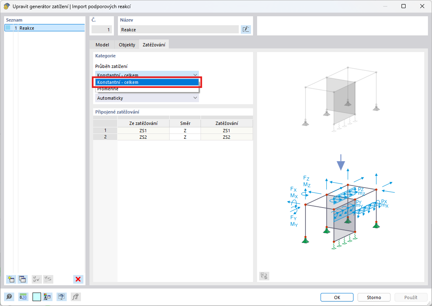Viewport: 432px width, 306px height.
Task: Cancel with the Storno button
Action: [374, 297]
